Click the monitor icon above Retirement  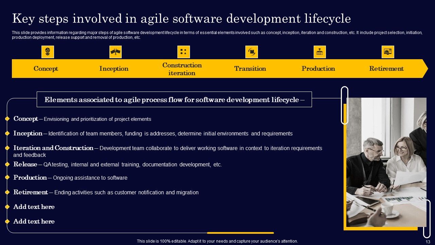388,52
